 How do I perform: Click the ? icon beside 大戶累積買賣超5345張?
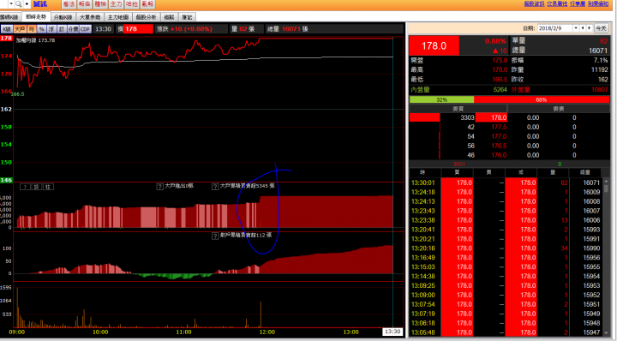coord(215,187)
